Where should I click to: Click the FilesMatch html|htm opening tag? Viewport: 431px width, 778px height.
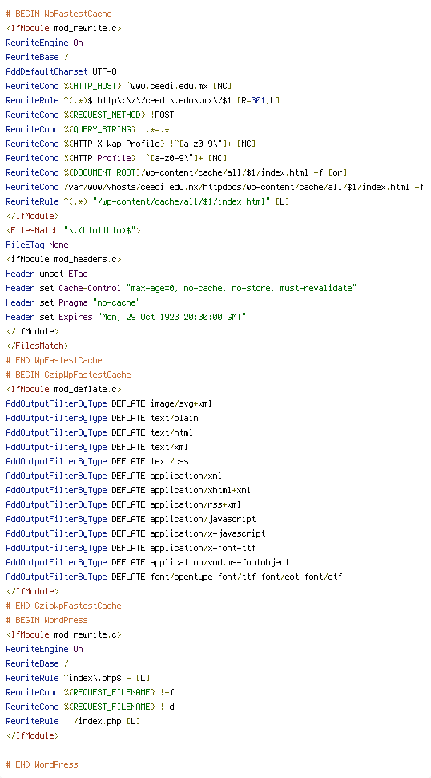click(74, 230)
